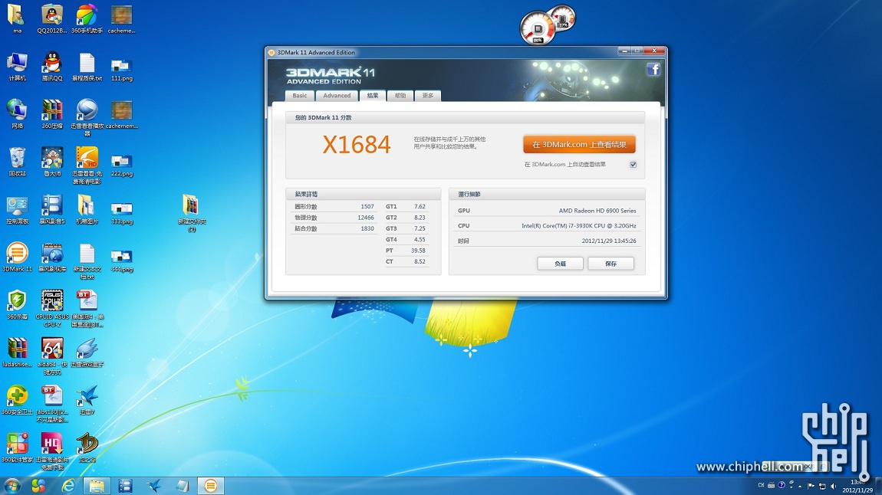This screenshot has width=882, height=495.
Task: Click the graphics score value 1507
Action: [x=367, y=206]
